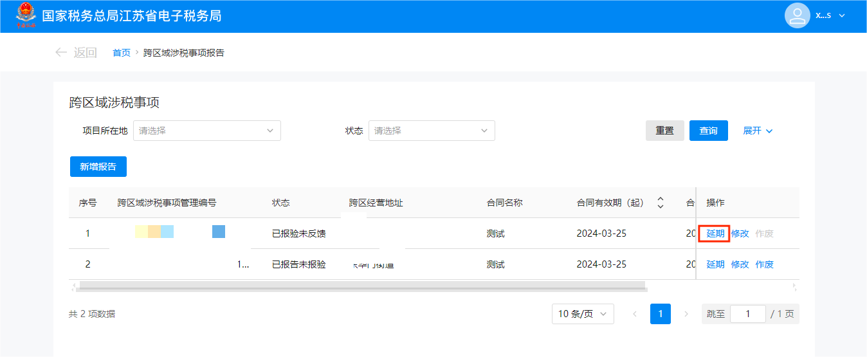Viewport: 867px width, 357px height.
Task: Click 延期 in the first row
Action: coord(715,233)
